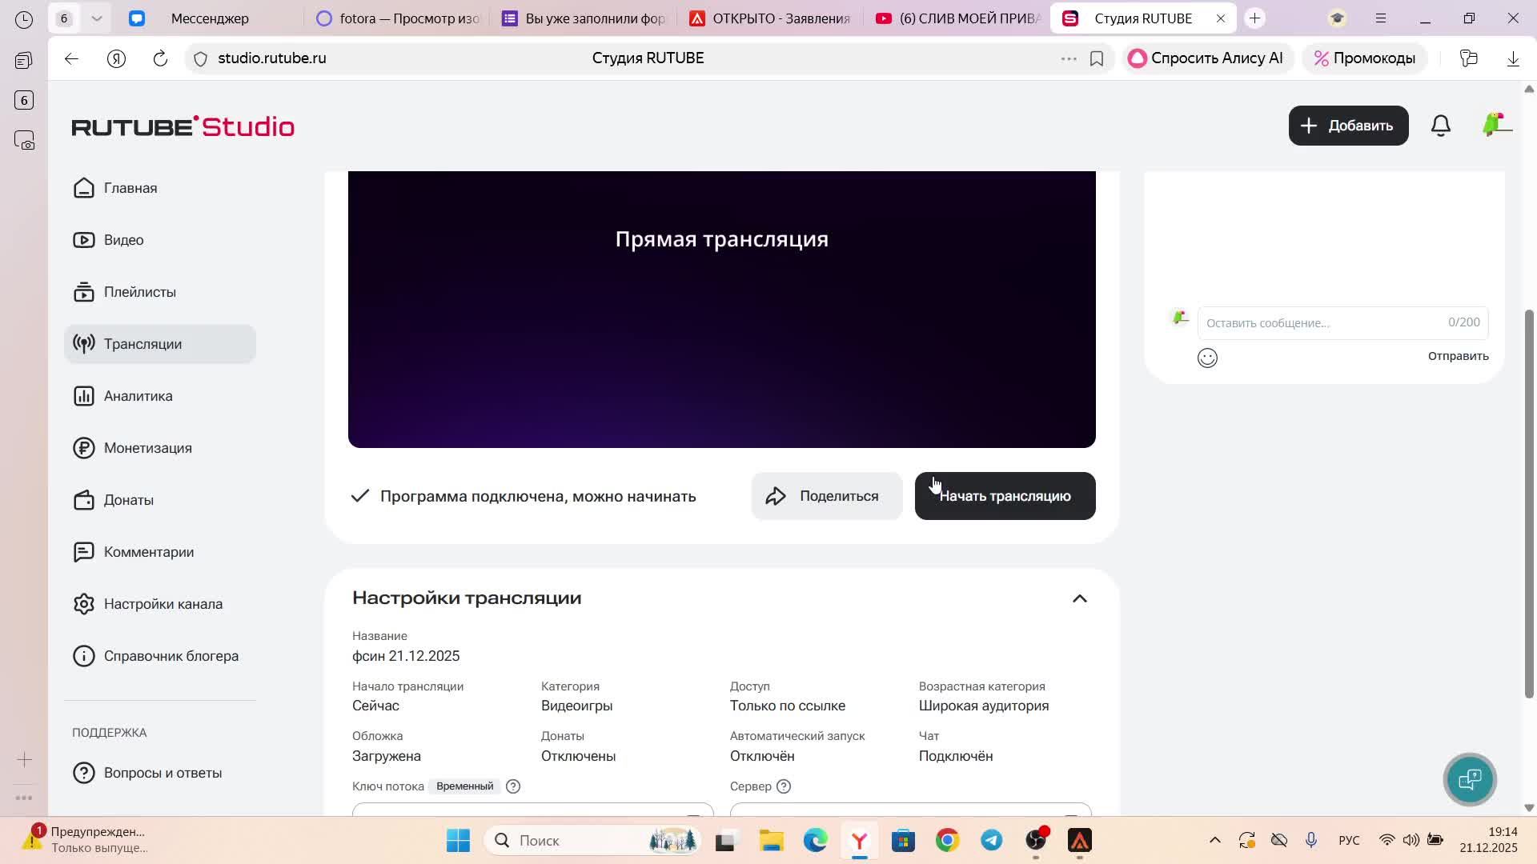Click server help question icon

784,786
